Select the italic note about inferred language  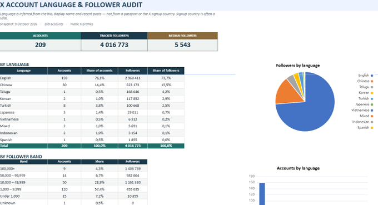107,16
